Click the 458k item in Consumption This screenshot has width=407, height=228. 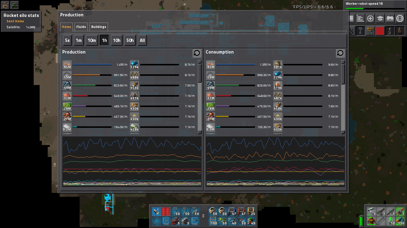pyautogui.click(x=278, y=106)
